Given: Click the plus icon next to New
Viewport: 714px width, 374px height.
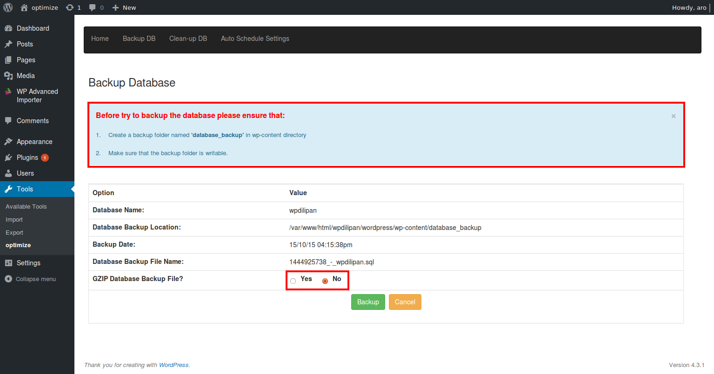Looking at the screenshot, I should (x=116, y=7).
